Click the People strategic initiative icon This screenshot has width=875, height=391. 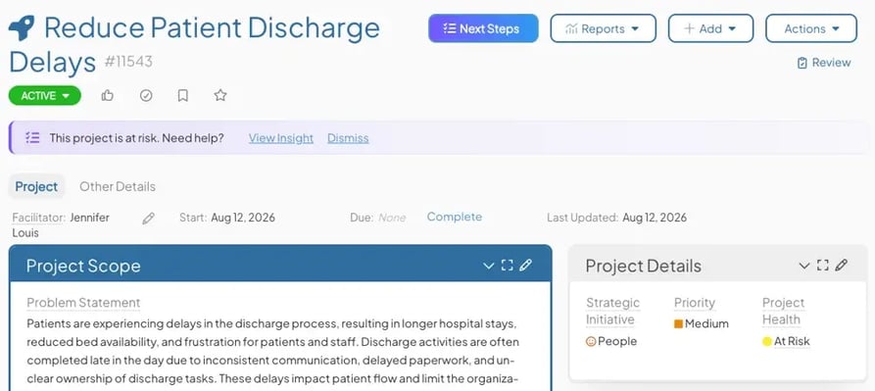[591, 341]
